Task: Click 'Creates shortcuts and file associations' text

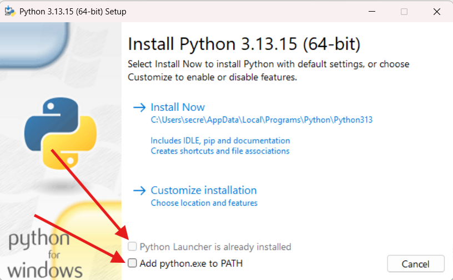Action: click(220, 151)
